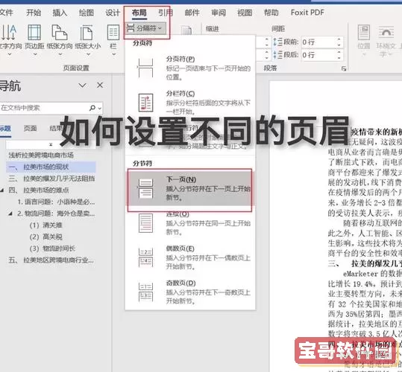Image resolution: width=402 pixels, height=372 pixels.
Task: Jump to heading 2. 物流问题
Action: (x=56, y=214)
